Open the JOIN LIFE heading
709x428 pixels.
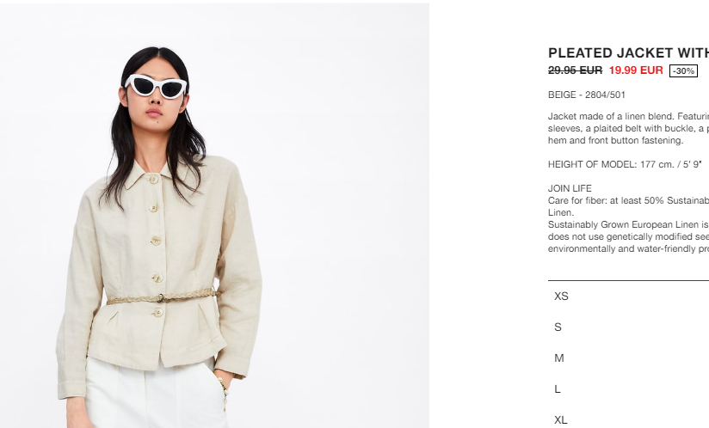coord(570,188)
